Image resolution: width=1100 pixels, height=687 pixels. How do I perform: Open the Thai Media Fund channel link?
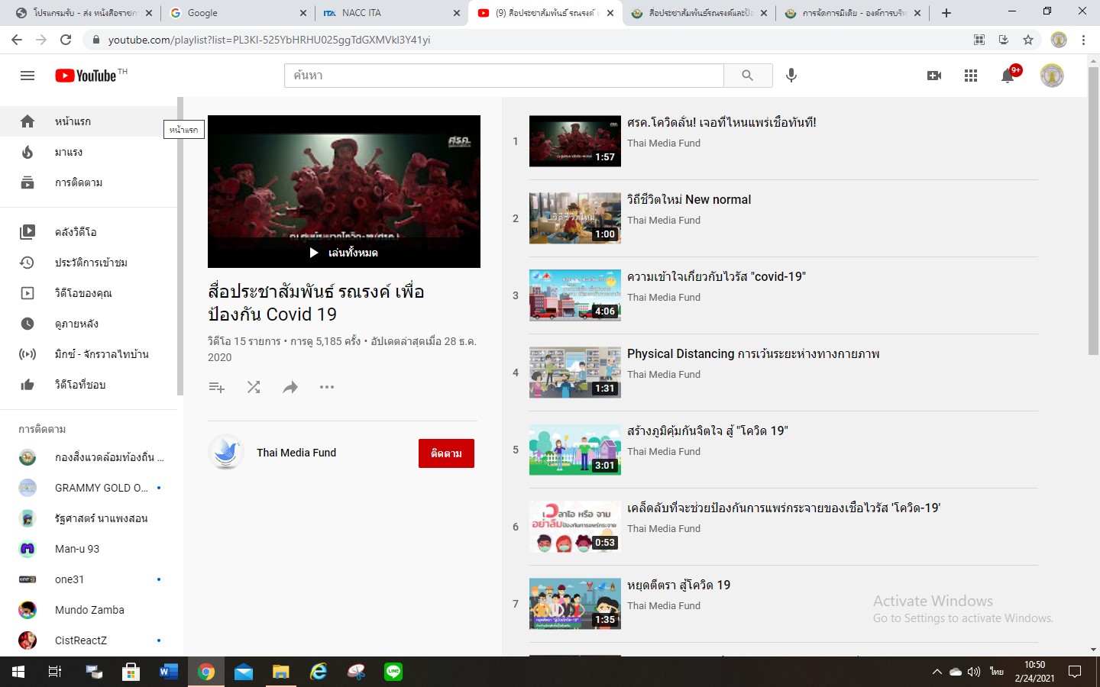pyautogui.click(x=296, y=453)
